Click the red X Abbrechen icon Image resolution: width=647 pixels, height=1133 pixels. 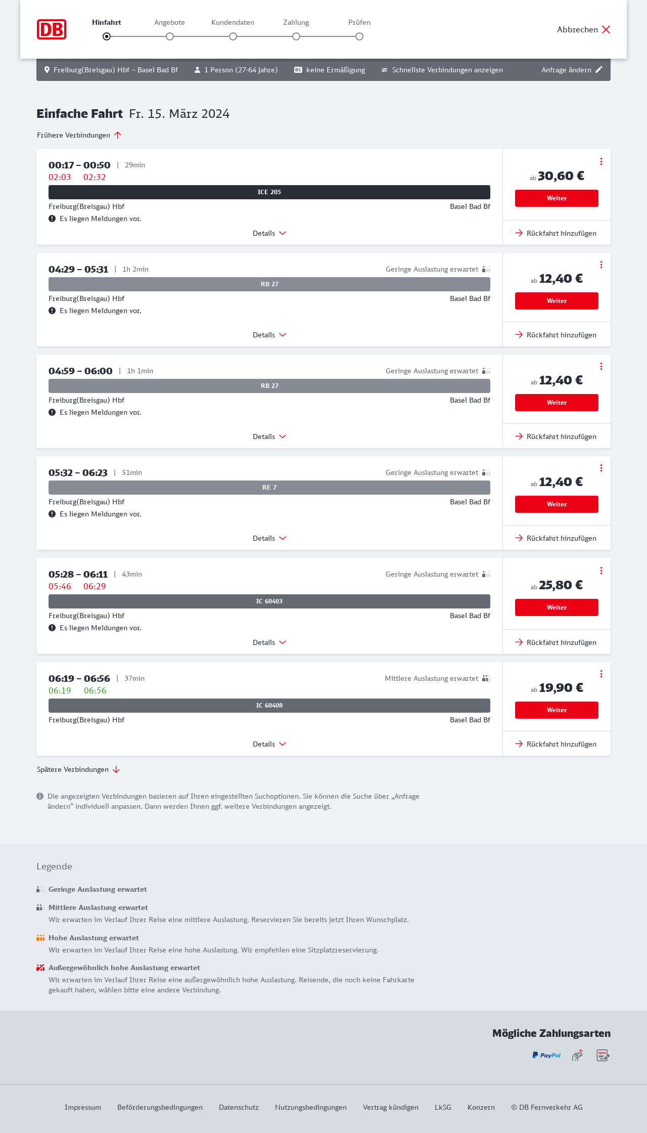pos(606,29)
